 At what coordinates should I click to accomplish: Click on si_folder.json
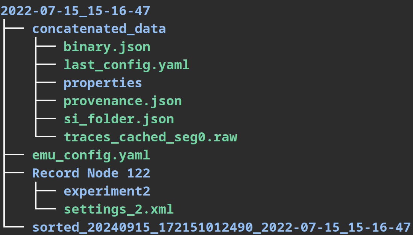pyautogui.click(x=119, y=119)
